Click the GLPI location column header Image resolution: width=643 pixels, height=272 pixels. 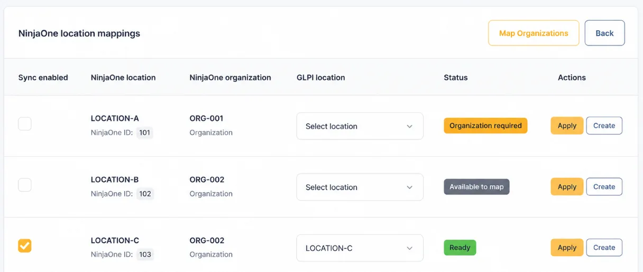(x=320, y=77)
